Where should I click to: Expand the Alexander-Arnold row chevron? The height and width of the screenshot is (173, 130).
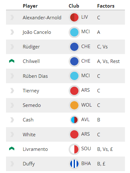coord(12,17)
